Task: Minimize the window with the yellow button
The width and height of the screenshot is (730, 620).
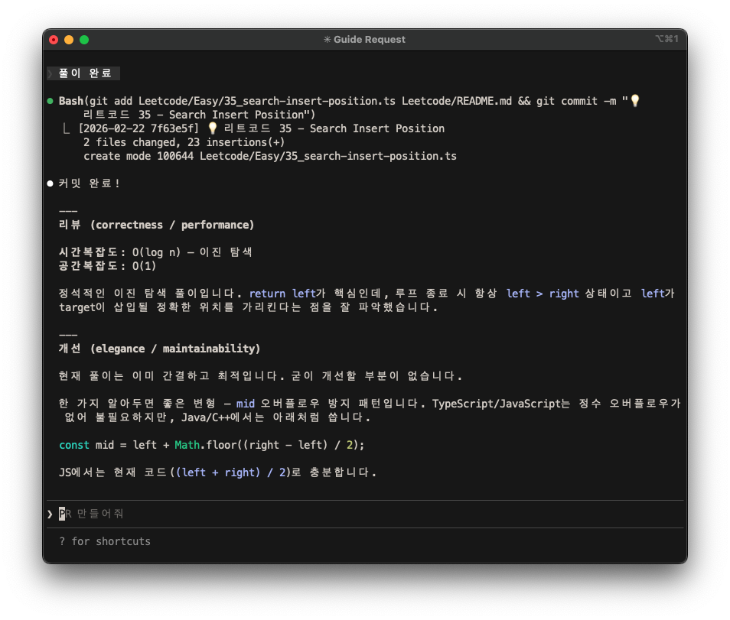Action: [69, 40]
